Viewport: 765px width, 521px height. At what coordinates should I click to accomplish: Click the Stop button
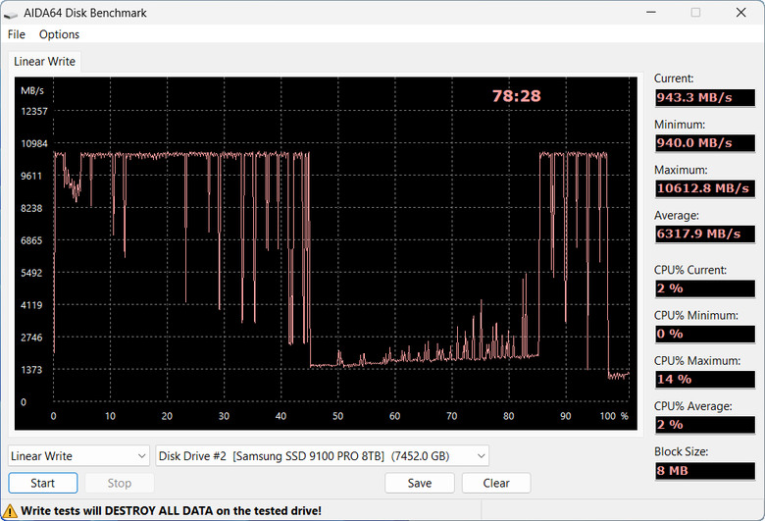click(120, 483)
